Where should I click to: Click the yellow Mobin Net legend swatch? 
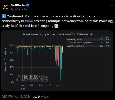pyautogui.click(x=69, y=46)
